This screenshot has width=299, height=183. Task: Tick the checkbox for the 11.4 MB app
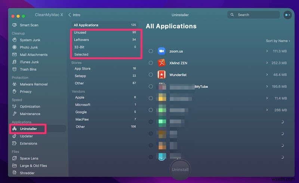tap(151, 98)
